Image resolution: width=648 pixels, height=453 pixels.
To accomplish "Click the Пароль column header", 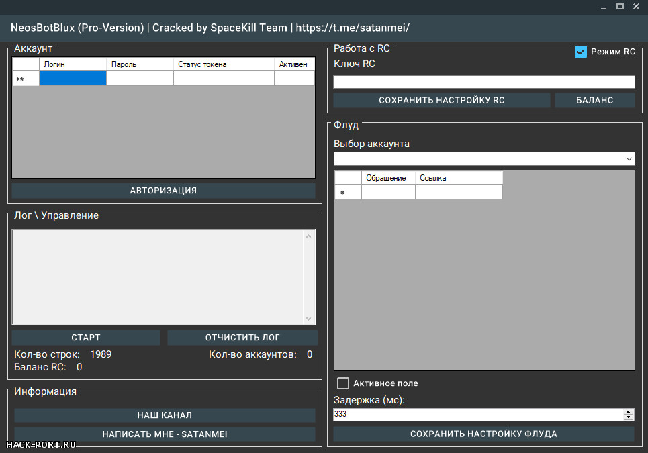I will (x=140, y=64).
